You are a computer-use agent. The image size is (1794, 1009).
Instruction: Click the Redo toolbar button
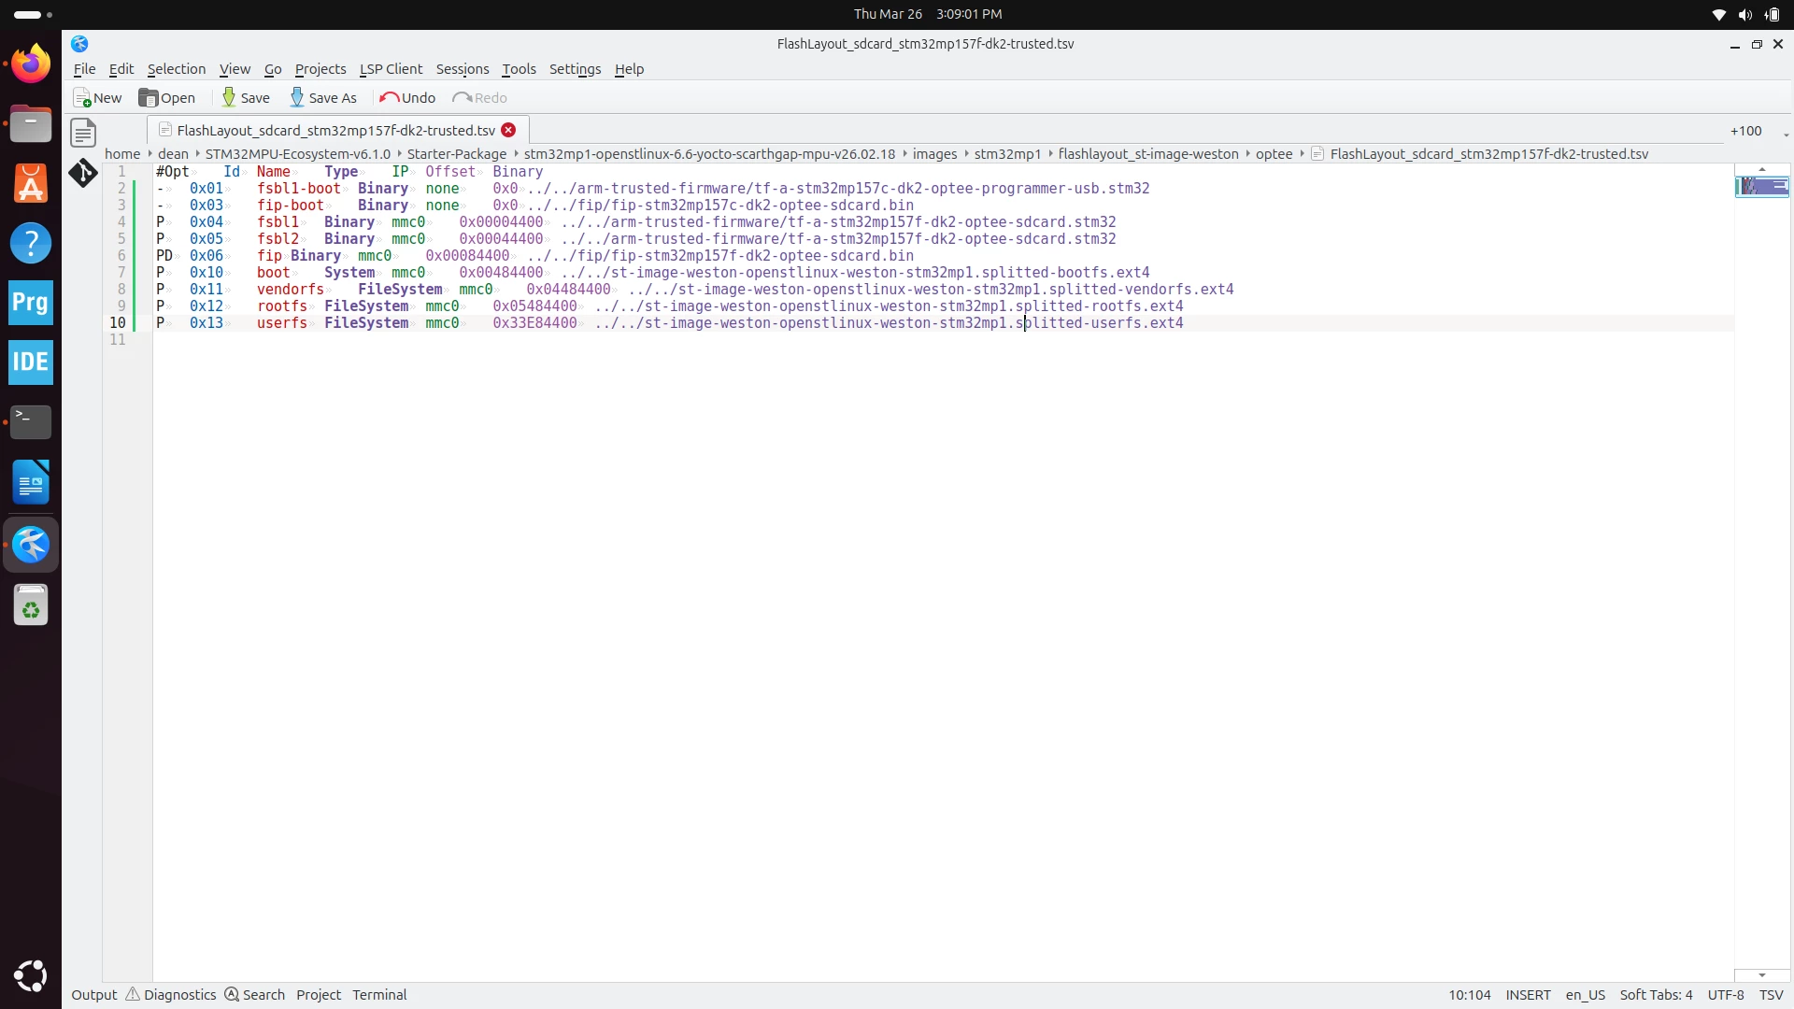(480, 98)
